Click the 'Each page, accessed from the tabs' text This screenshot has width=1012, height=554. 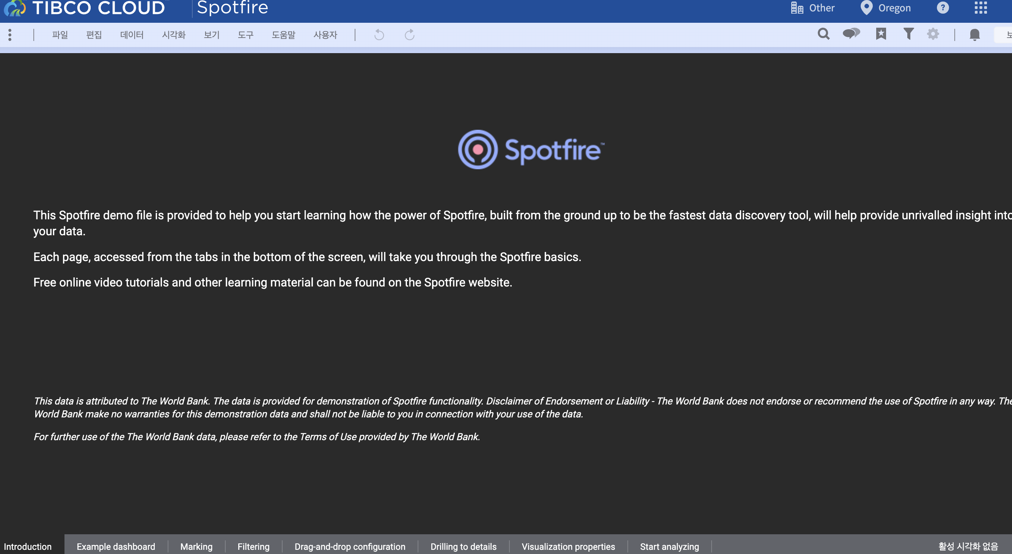pyautogui.click(x=307, y=257)
